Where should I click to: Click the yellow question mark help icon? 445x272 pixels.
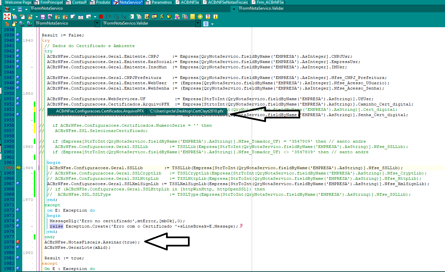(x=208, y=16)
